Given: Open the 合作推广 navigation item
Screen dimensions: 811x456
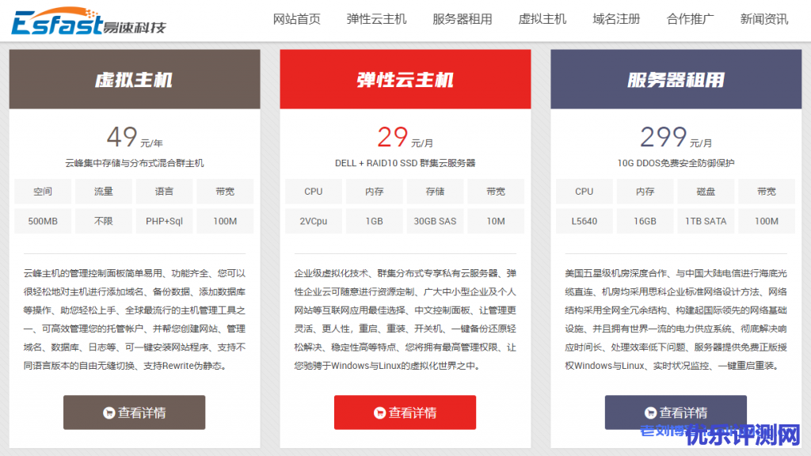Looking at the screenshot, I should pyautogui.click(x=691, y=19).
